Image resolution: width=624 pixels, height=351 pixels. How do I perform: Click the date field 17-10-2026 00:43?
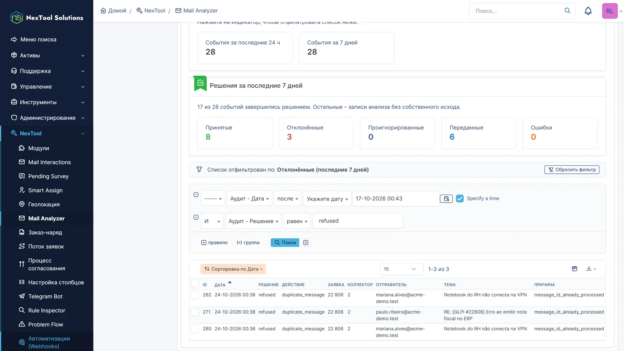[x=396, y=199]
